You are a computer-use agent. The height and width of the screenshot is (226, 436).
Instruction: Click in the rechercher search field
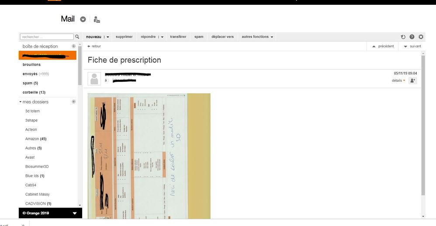(x=47, y=37)
